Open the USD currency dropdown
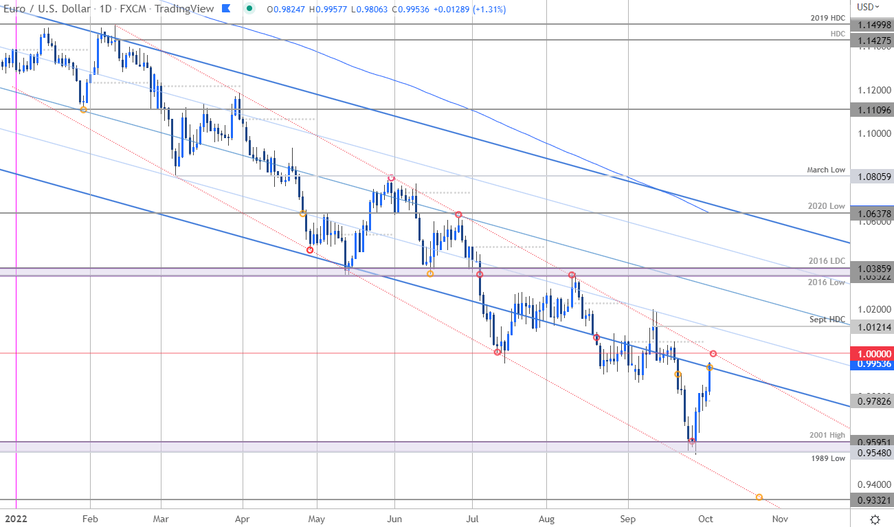The height and width of the screenshot is (527, 894). tap(869, 7)
